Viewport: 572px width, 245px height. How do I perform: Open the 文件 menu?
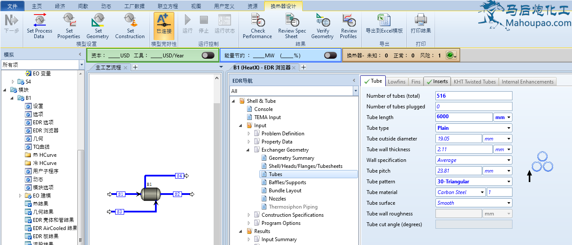[13, 6]
